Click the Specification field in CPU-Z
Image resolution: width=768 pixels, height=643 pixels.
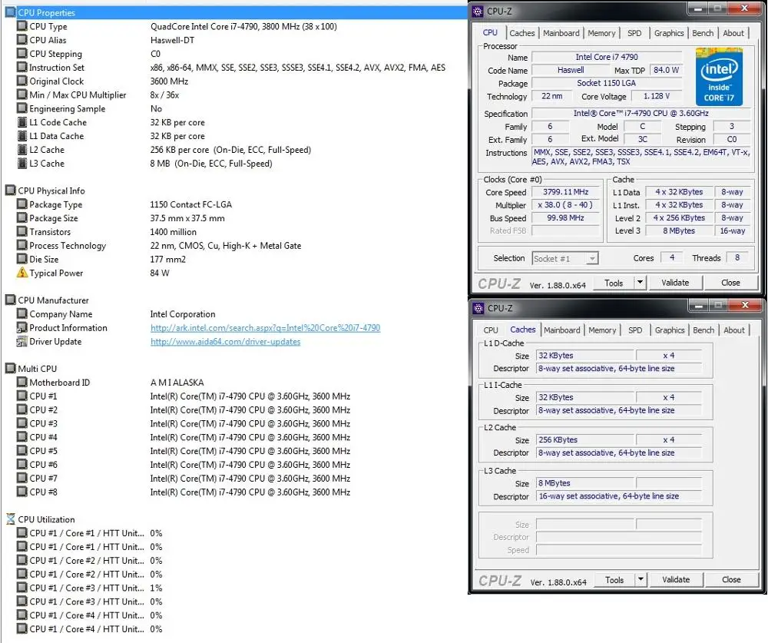coord(641,113)
